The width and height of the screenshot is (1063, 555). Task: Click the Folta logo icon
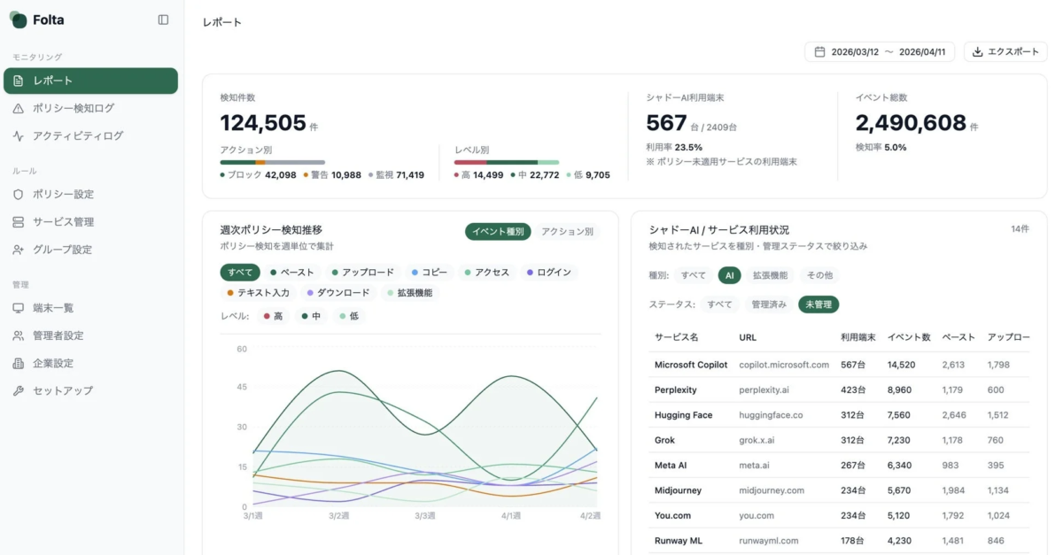(18, 19)
